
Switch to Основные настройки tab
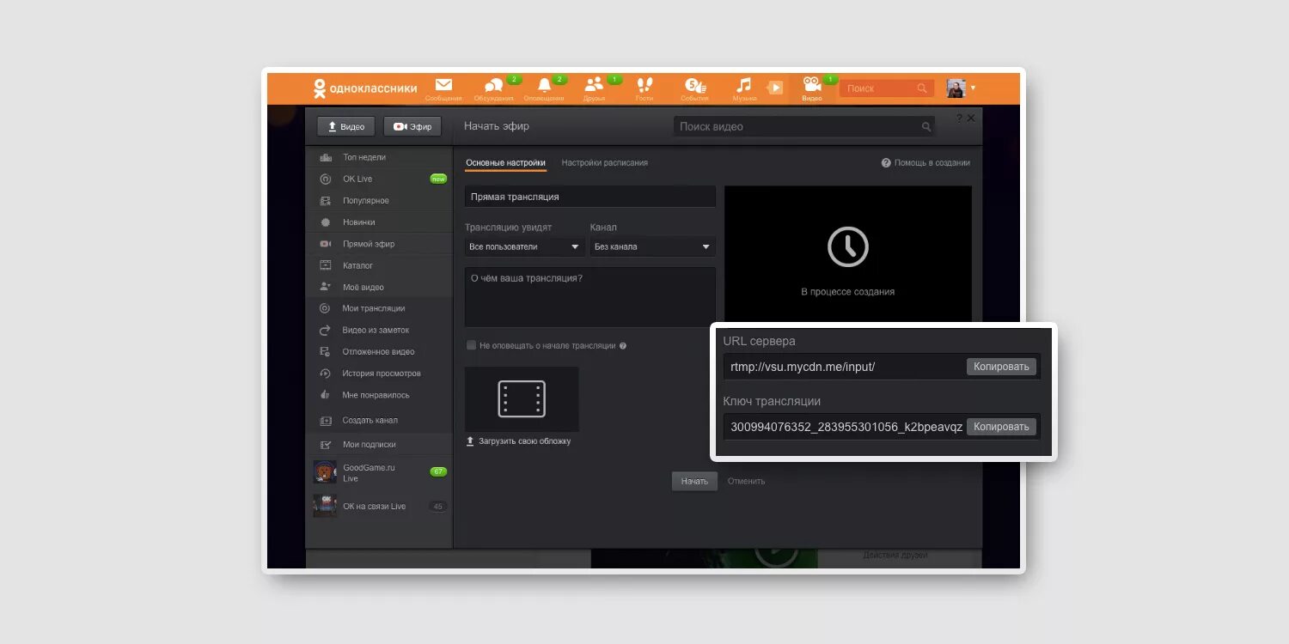point(505,163)
